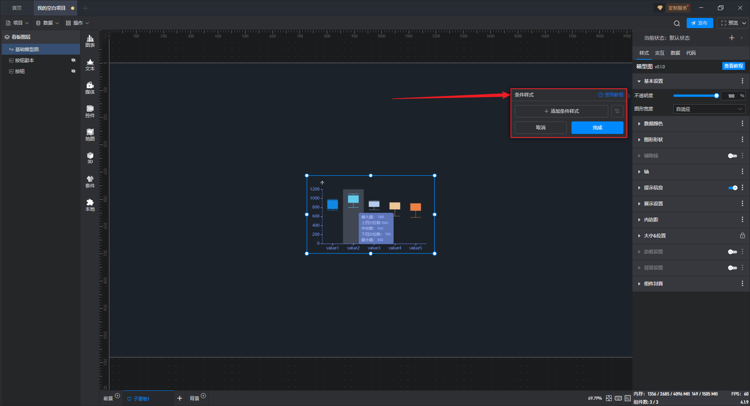750x406 pixels.
Task: Open the 预览 dropdown arrow
Action: point(744,23)
